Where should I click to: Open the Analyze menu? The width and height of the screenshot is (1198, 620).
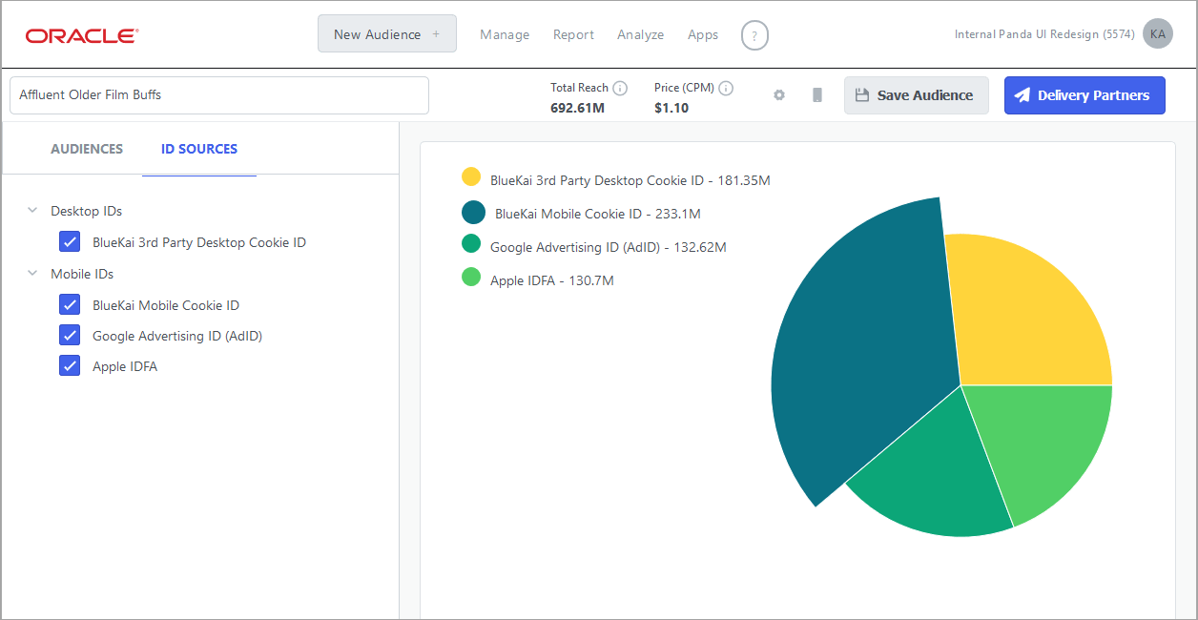point(640,34)
